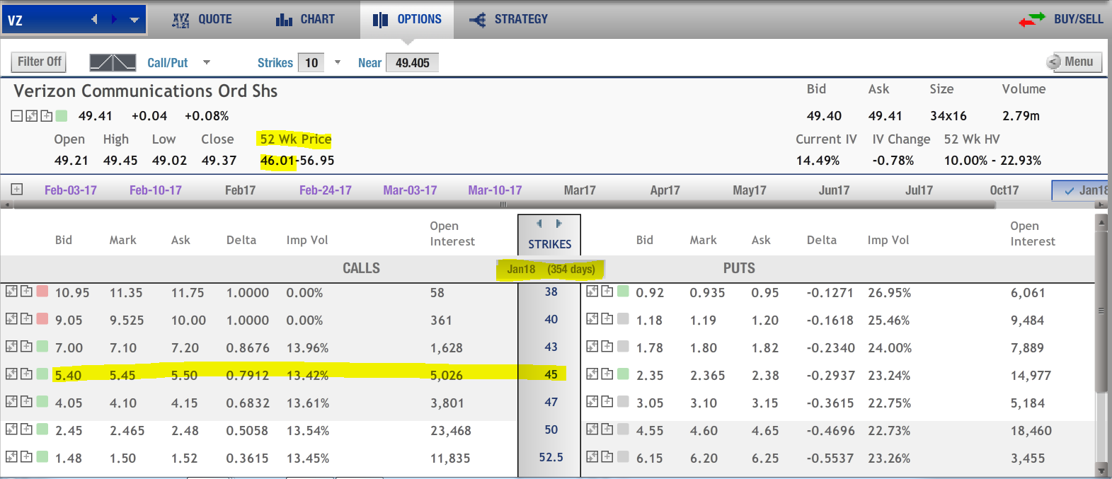The height and width of the screenshot is (479, 1112).
Task: Select the Feb17 expiration tab
Action: click(240, 190)
